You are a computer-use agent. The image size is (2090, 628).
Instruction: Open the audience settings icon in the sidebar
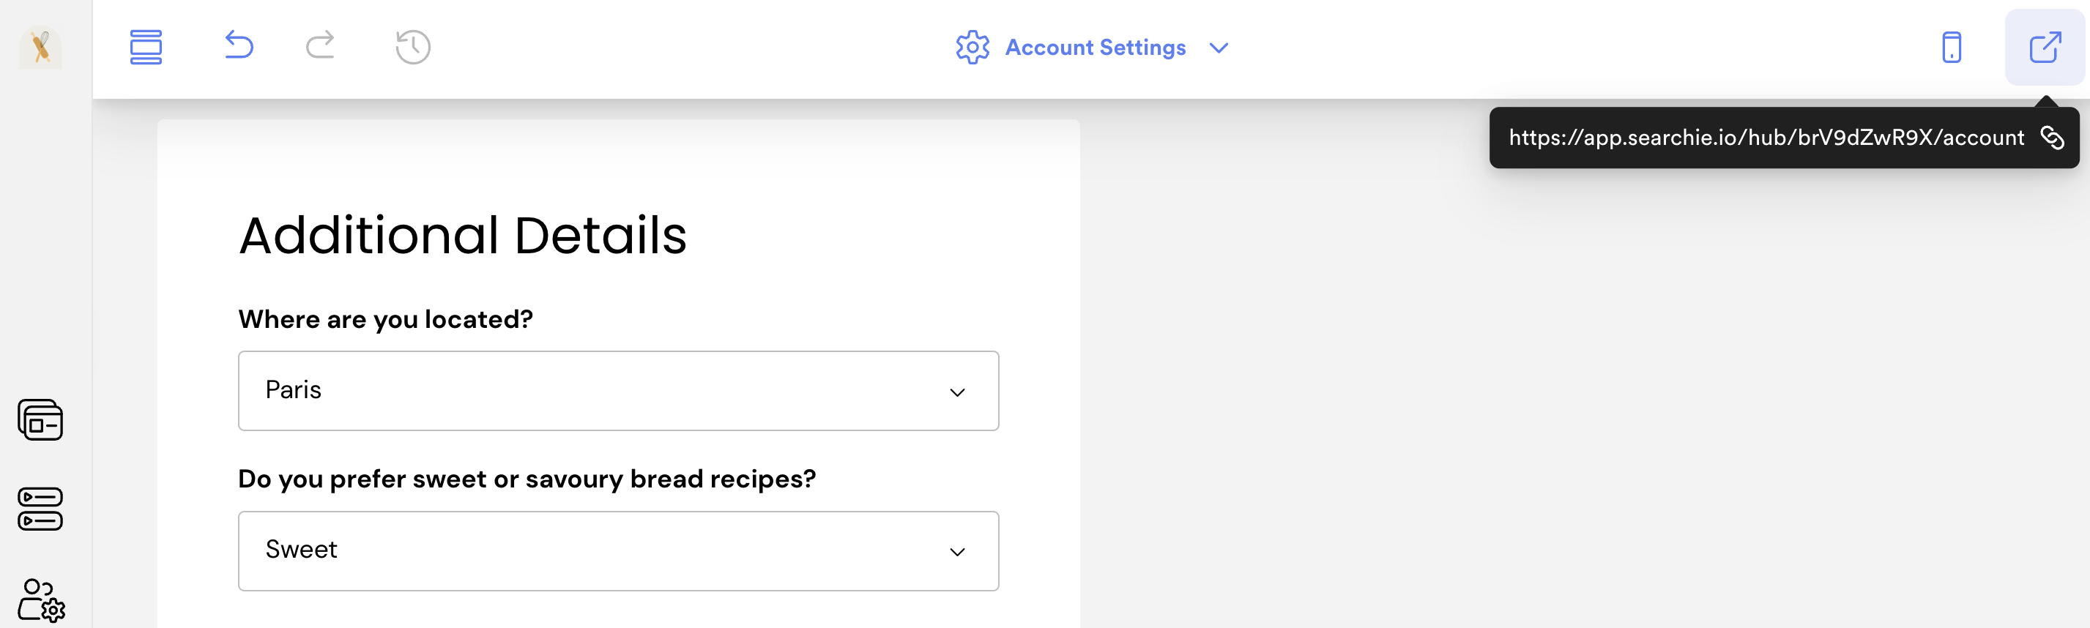point(40,600)
